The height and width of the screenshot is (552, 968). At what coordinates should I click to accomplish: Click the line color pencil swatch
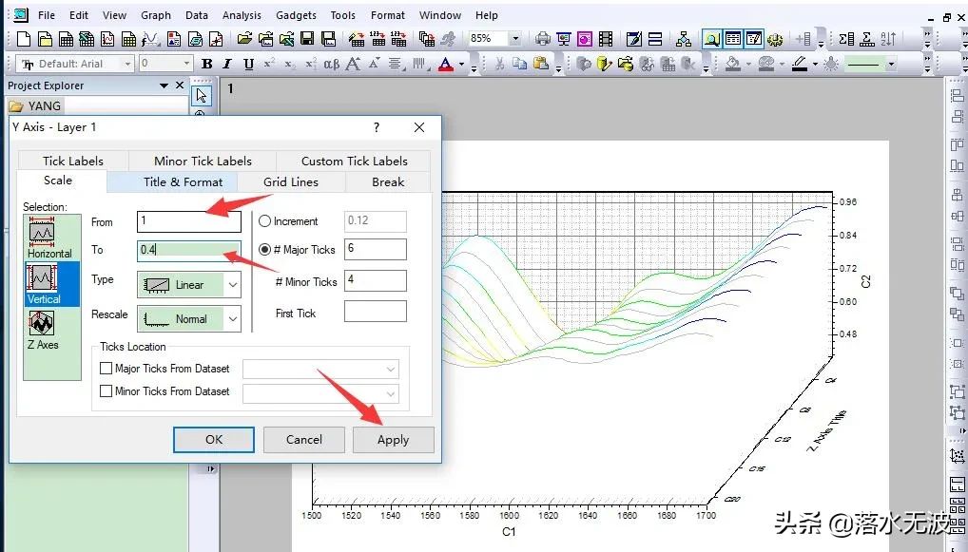click(x=800, y=64)
